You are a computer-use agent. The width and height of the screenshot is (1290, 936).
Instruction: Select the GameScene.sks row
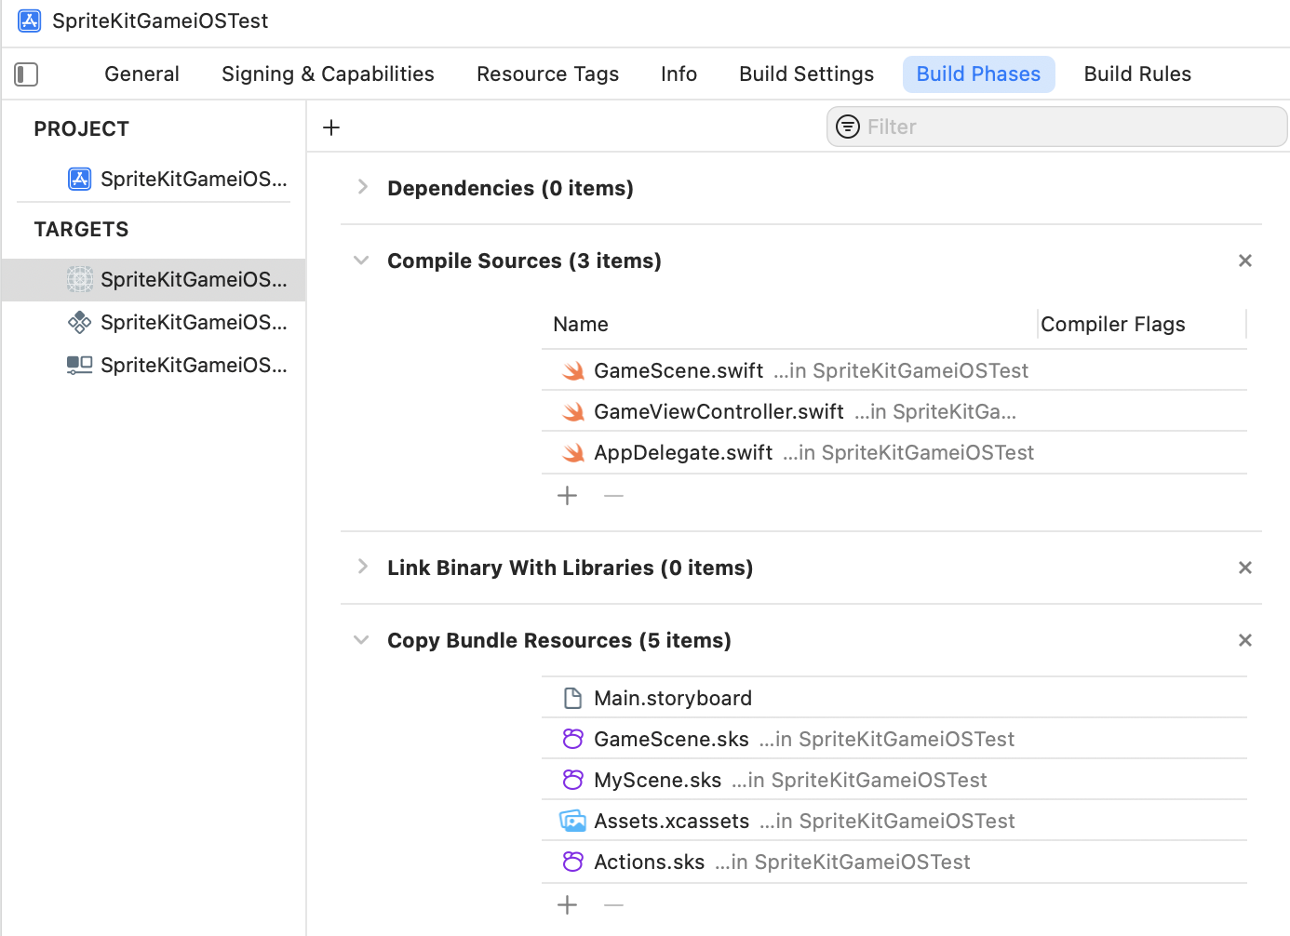894,739
